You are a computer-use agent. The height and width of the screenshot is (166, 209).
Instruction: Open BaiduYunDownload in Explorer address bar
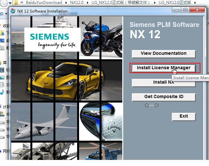click(44, 3)
